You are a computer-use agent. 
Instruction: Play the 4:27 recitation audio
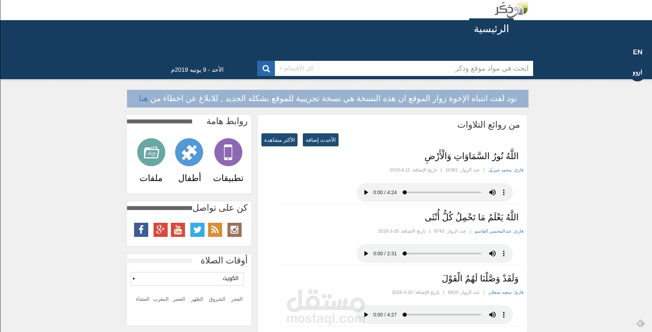pos(366,315)
